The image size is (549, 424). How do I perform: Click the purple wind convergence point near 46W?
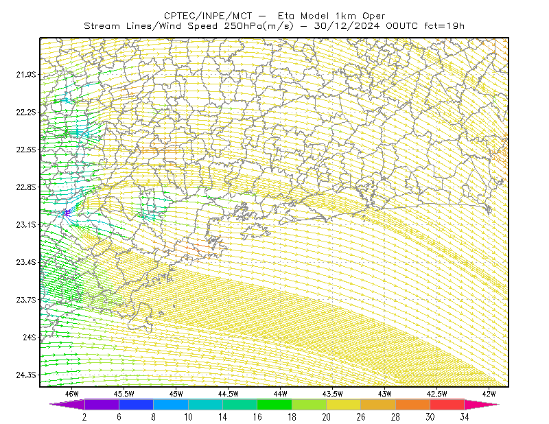point(66,213)
